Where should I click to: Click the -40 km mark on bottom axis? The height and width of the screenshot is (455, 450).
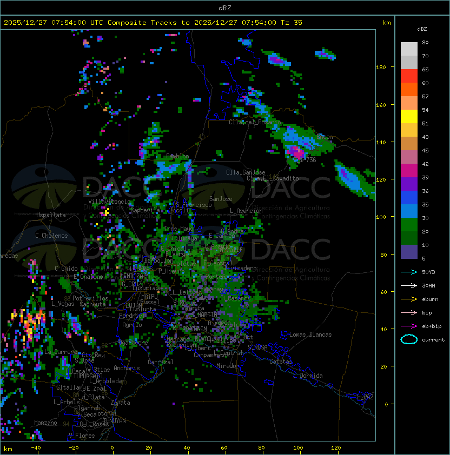(36, 448)
